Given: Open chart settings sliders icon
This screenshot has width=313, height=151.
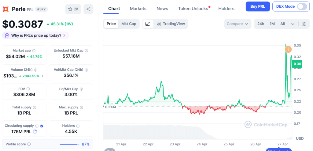Looking at the screenshot, I should pos(304,24).
